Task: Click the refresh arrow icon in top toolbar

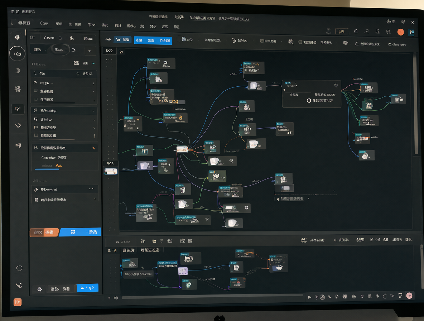Action: tap(357, 44)
